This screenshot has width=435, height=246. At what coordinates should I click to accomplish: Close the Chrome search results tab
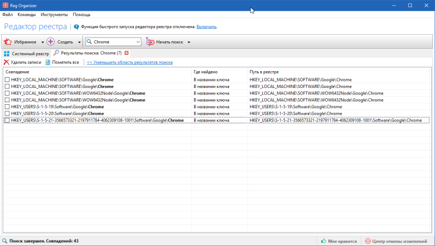pyautogui.click(x=127, y=53)
